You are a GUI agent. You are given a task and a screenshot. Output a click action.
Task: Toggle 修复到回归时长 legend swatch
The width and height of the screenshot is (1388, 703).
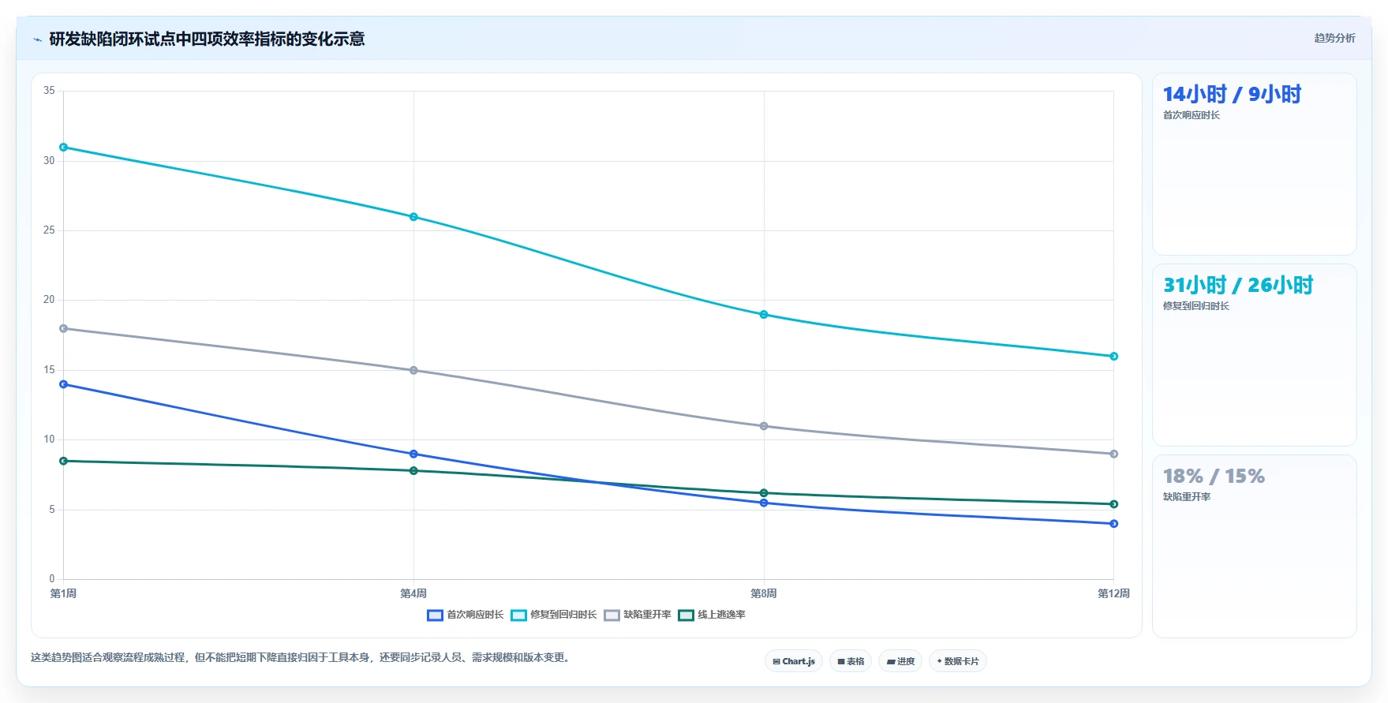click(x=518, y=615)
